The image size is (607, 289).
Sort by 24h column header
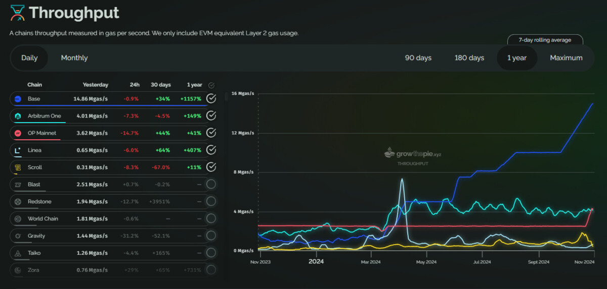click(135, 85)
